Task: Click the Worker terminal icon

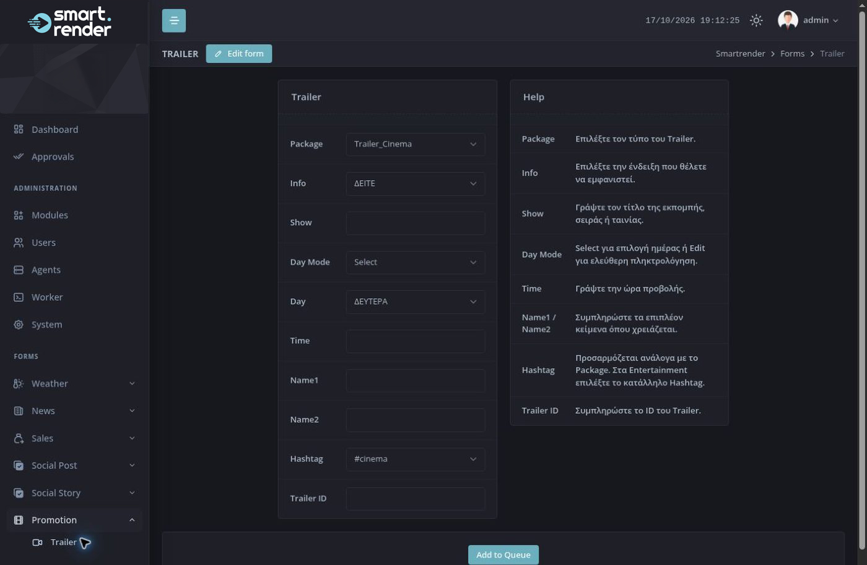Action: click(19, 297)
